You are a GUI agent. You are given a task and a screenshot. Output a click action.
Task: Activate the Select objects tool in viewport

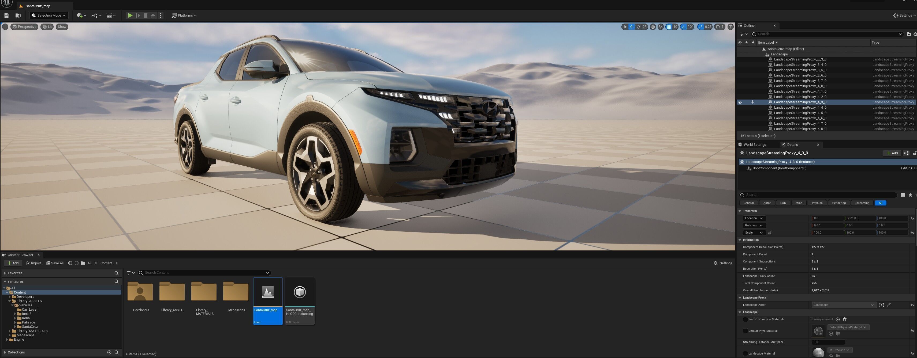[x=625, y=27]
